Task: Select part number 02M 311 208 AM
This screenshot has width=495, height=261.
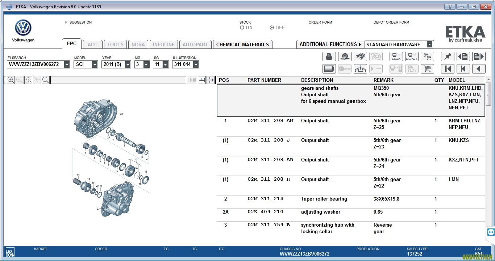Action: click(270, 121)
